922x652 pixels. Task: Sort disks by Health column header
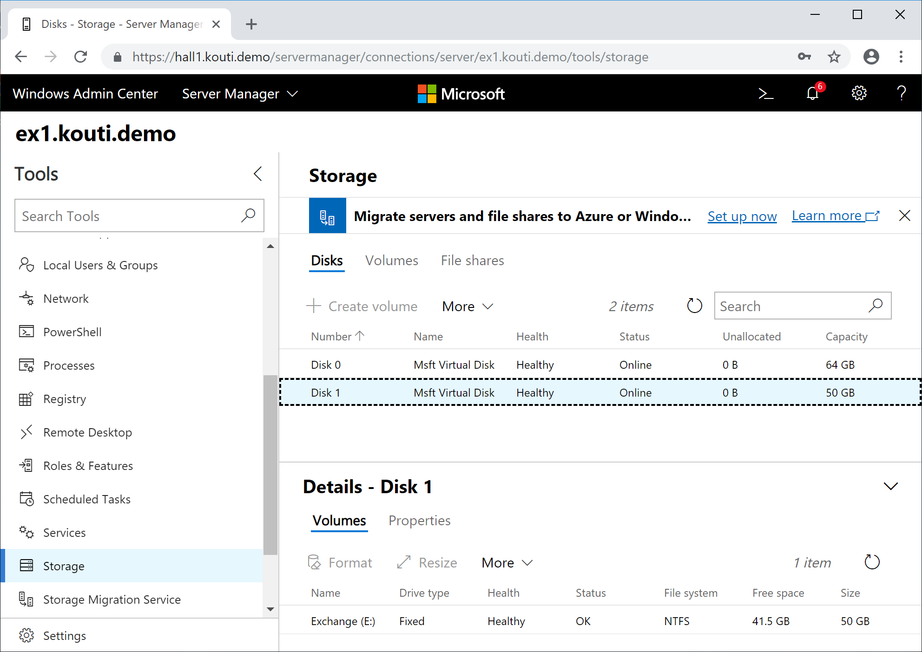(532, 337)
